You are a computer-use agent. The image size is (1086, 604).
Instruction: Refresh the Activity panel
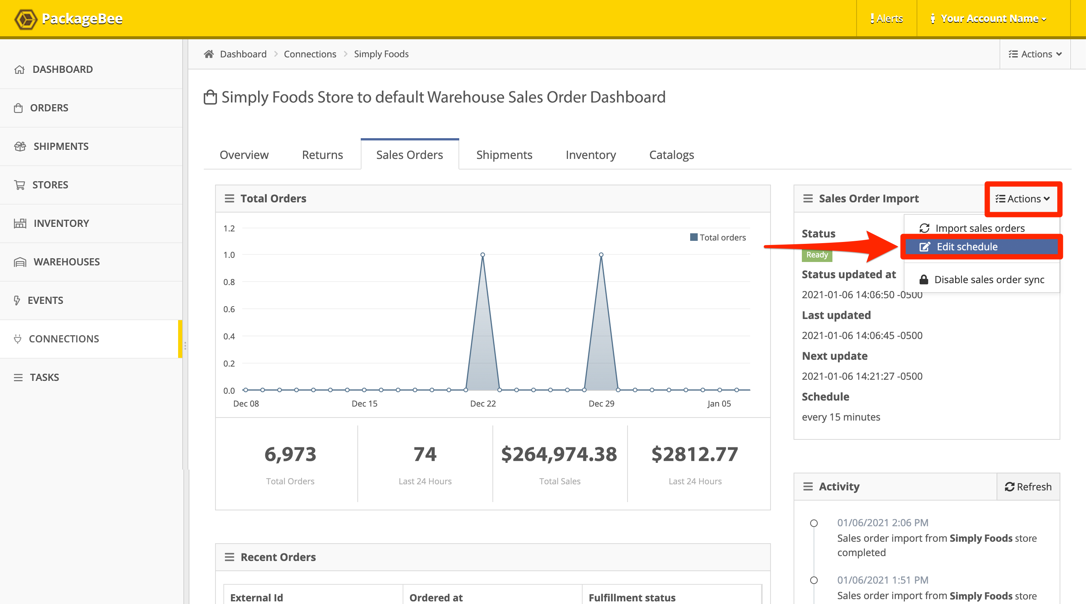[1028, 487]
